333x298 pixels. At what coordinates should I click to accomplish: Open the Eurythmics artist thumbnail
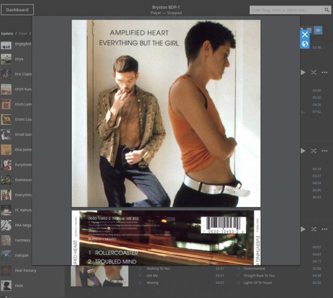click(6, 165)
